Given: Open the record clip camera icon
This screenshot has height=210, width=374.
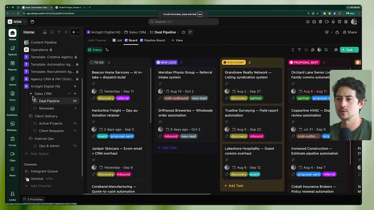Looking at the screenshot, I should pos(327,22).
